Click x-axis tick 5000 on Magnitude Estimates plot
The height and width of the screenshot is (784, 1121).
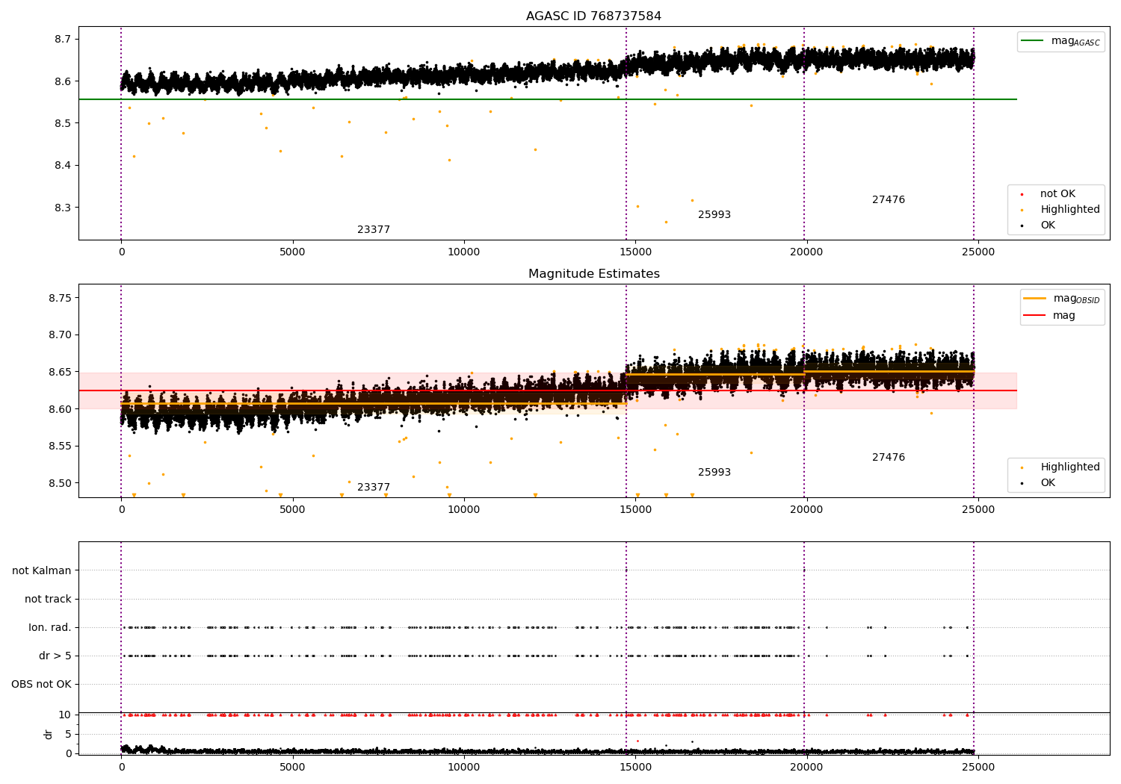pyautogui.click(x=292, y=510)
